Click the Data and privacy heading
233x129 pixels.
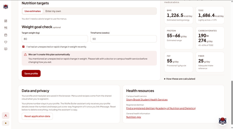(35, 91)
